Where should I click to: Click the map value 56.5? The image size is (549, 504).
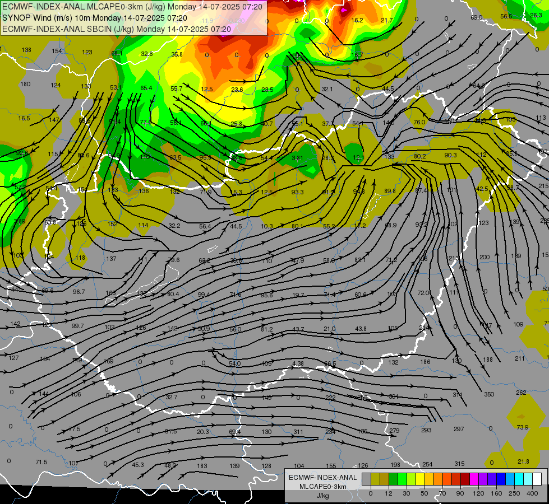click(506, 16)
